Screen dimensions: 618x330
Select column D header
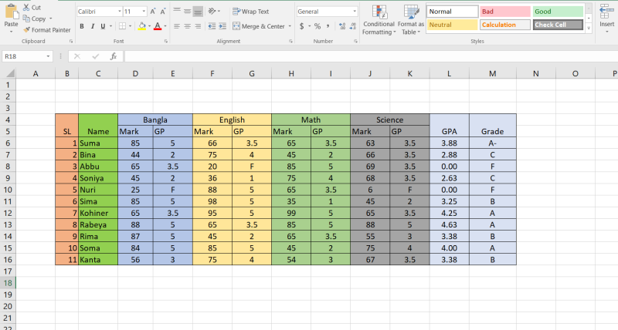[x=135, y=73]
